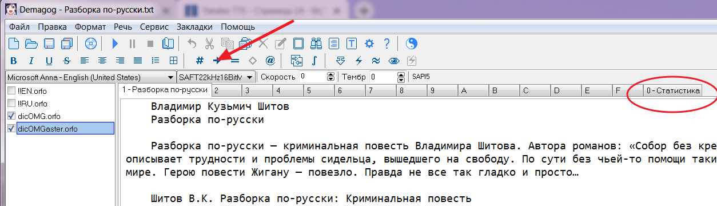This screenshot has height=206, width=717.
Task: Click the equals sign icon
Action: tap(234, 61)
